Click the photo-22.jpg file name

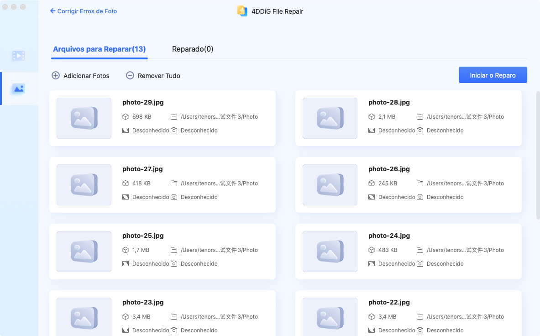point(389,302)
